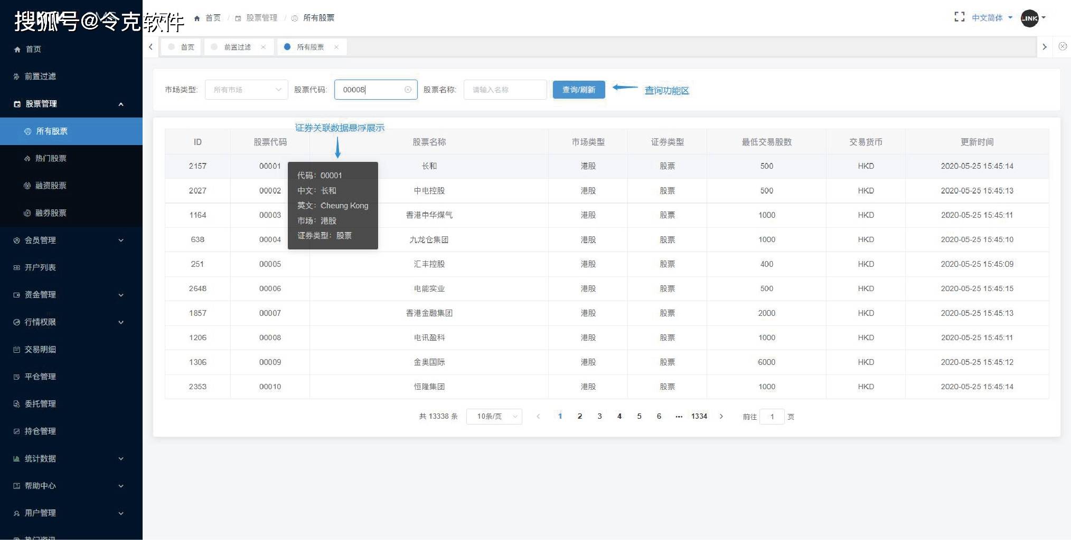Expand the 统计数据 sidebar group

point(71,459)
